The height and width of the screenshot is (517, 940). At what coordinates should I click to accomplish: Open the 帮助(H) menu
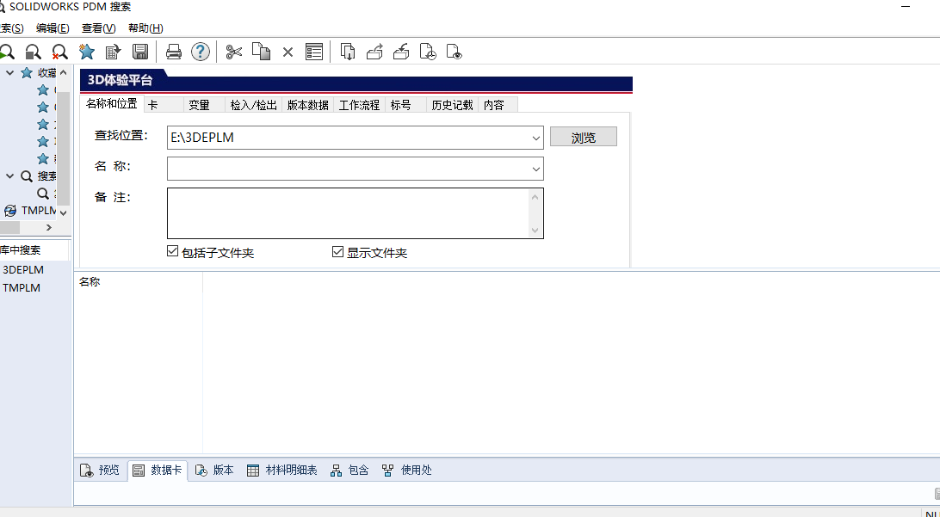pyautogui.click(x=145, y=28)
